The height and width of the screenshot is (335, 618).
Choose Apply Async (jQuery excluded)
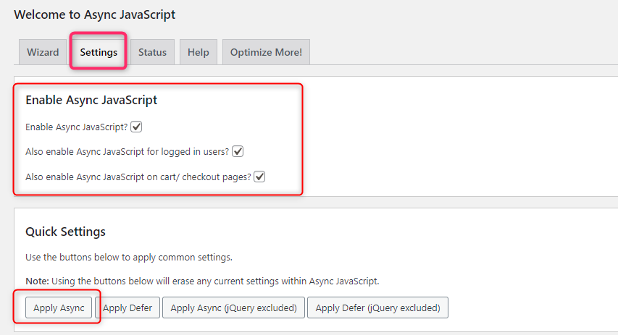point(233,308)
